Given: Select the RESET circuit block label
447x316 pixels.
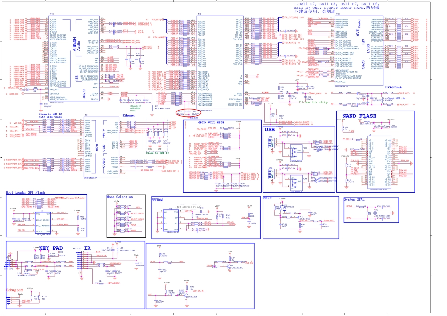Looking at the screenshot, I should tap(268, 198).
